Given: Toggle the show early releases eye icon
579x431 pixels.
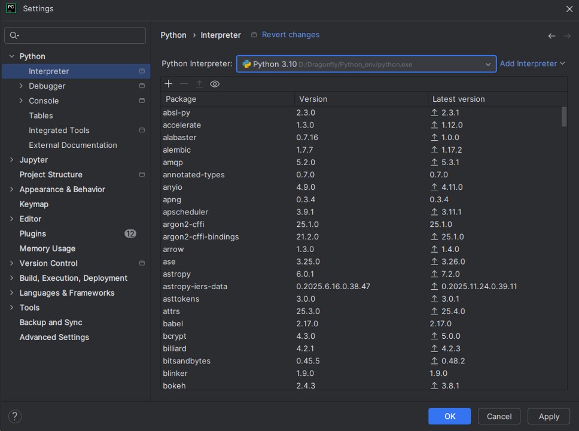Looking at the screenshot, I should [215, 84].
